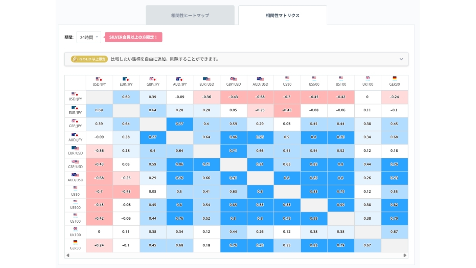This screenshot has height=268, width=476.
Task: Click the 0.59 cell in GBP/JPY row
Action: (x=234, y=124)
